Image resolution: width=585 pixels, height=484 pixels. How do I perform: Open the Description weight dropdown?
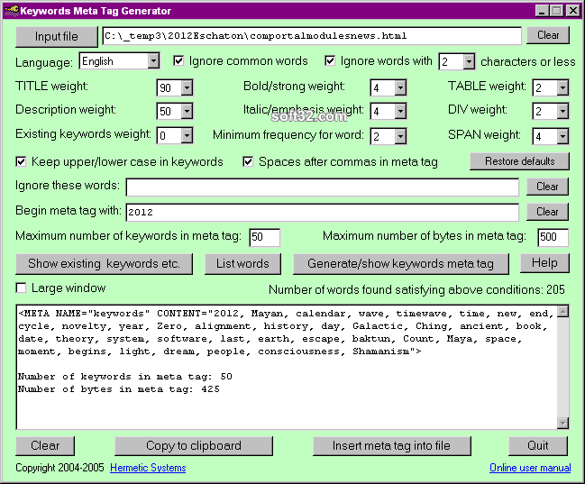(187, 111)
